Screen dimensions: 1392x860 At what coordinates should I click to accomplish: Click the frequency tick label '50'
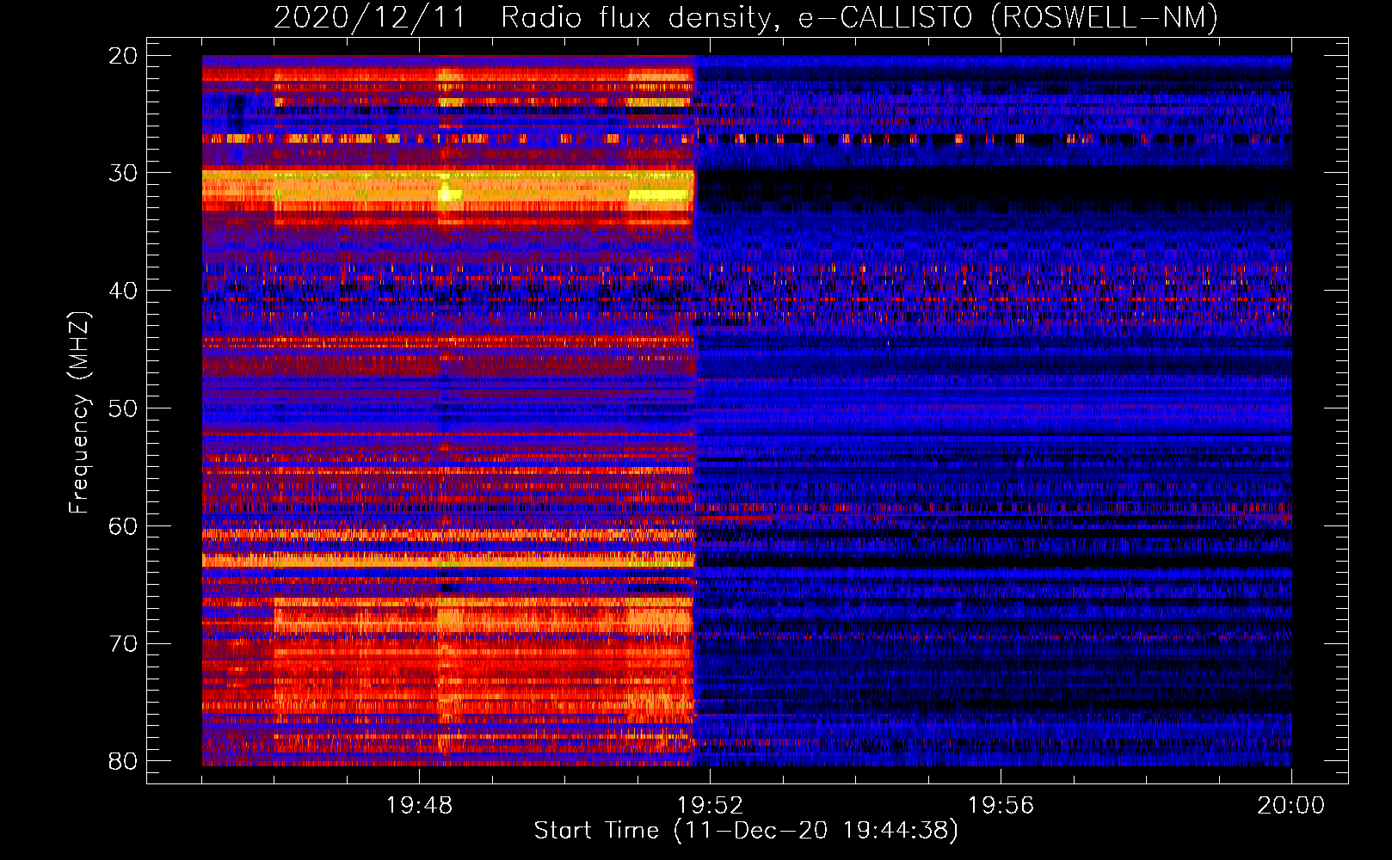click(123, 408)
